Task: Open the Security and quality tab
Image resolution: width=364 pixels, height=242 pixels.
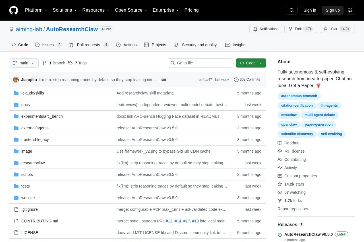Action: click(x=195, y=45)
